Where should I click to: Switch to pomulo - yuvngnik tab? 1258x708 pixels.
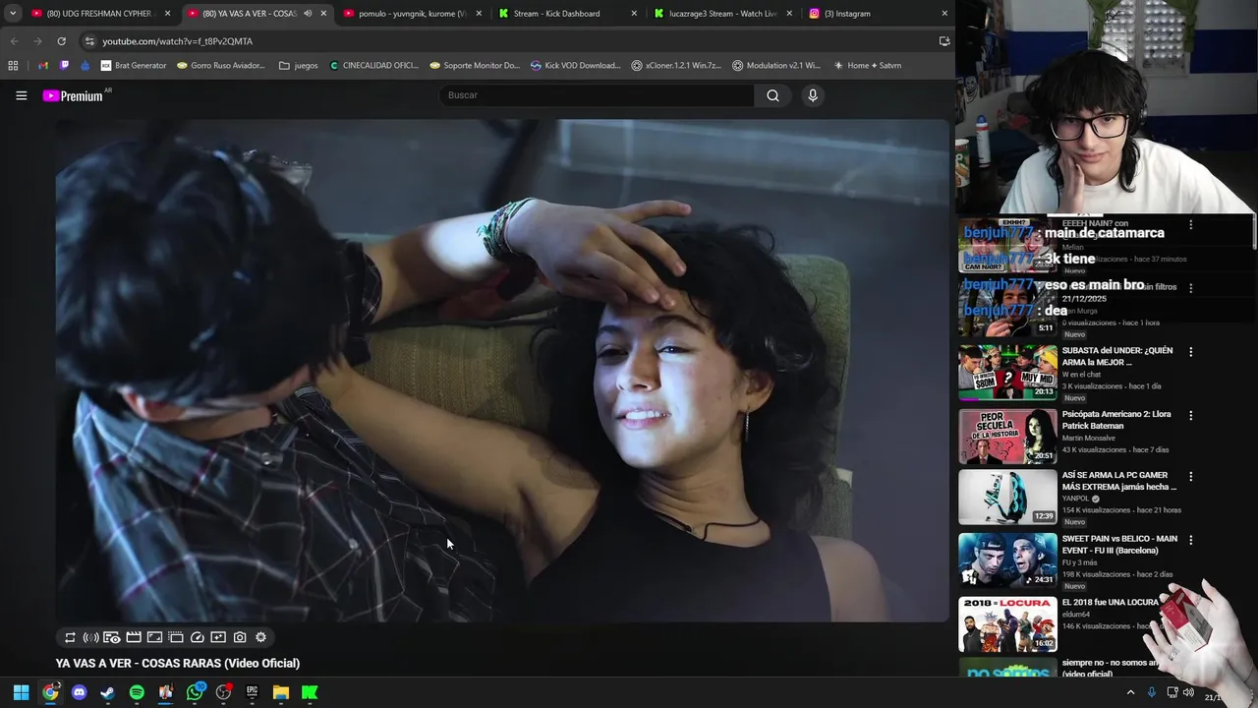pyautogui.click(x=412, y=14)
